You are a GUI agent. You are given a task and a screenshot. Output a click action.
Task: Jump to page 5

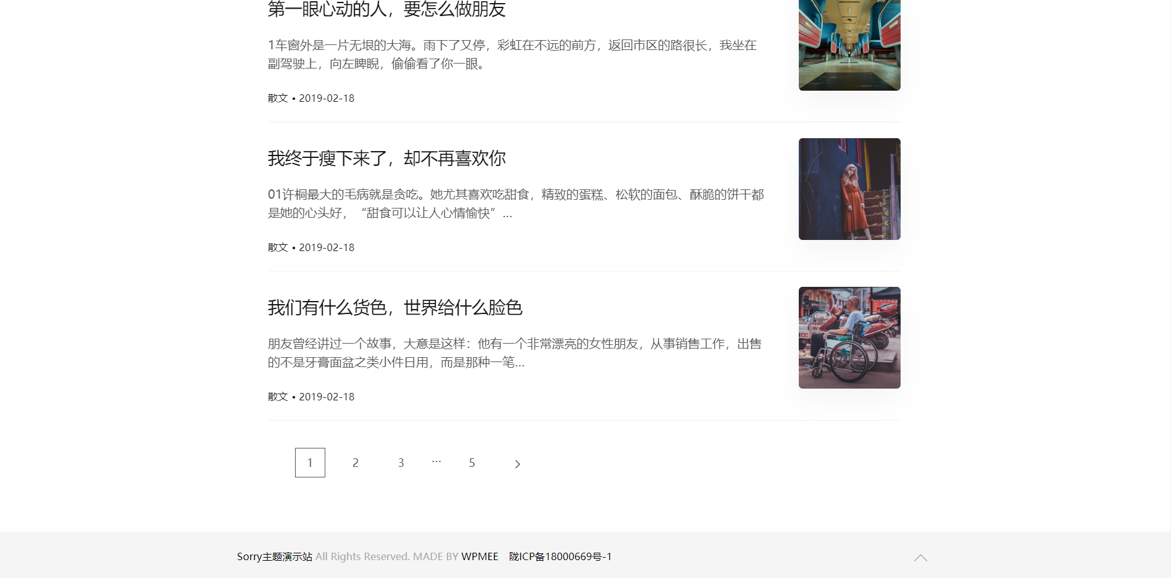point(472,463)
